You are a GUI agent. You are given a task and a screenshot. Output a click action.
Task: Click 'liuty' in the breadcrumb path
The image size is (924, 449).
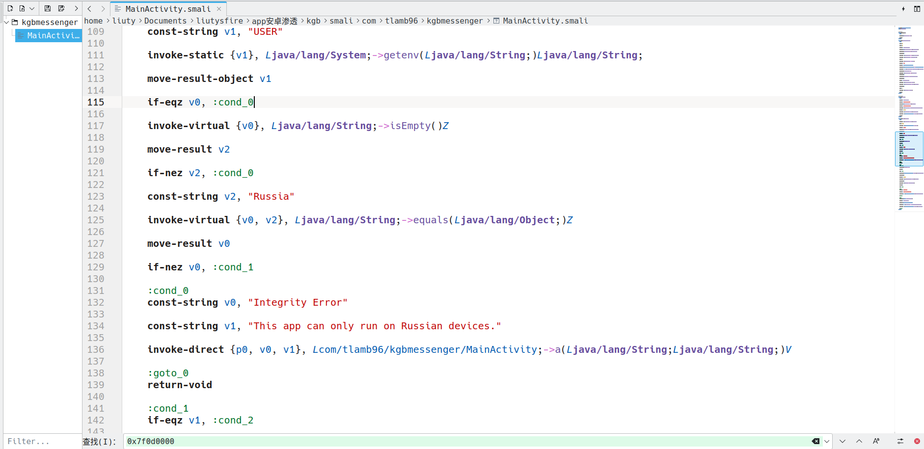coord(124,21)
